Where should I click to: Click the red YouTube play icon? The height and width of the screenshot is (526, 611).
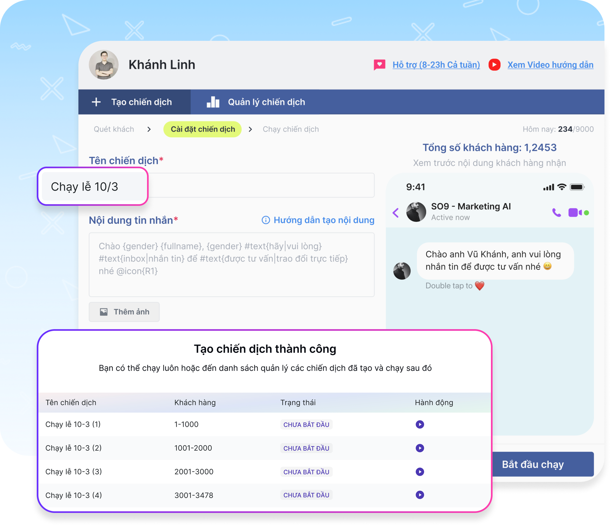494,65
